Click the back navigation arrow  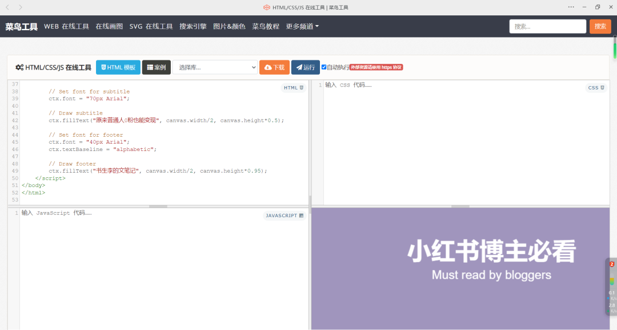click(x=7, y=7)
